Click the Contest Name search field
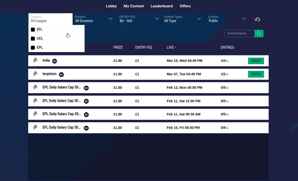298x181 pixels. point(239,33)
